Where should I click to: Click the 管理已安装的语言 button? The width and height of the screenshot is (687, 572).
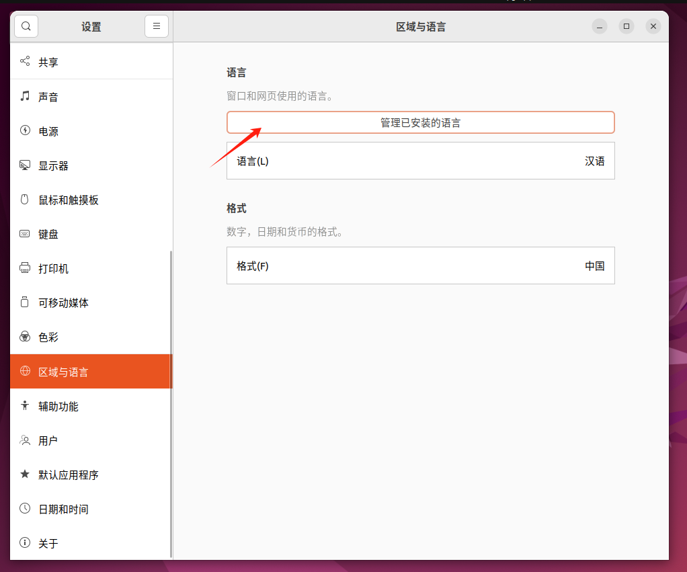421,122
